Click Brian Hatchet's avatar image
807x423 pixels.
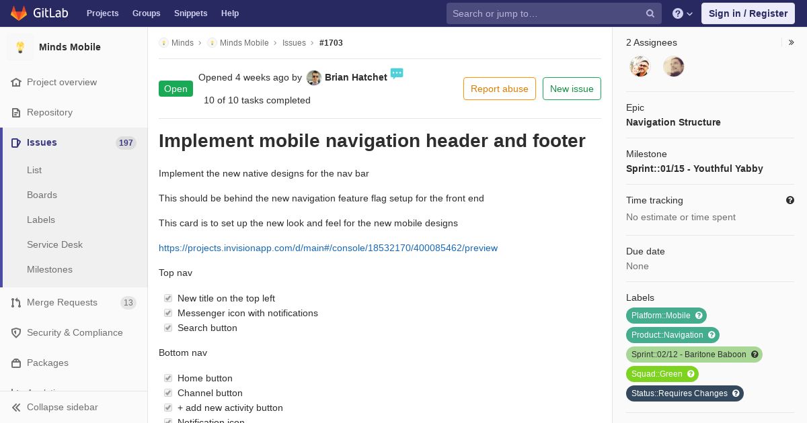[x=314, y=78]
